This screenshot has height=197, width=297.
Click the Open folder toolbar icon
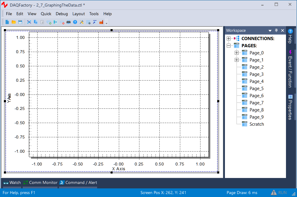tap(14, 22)
